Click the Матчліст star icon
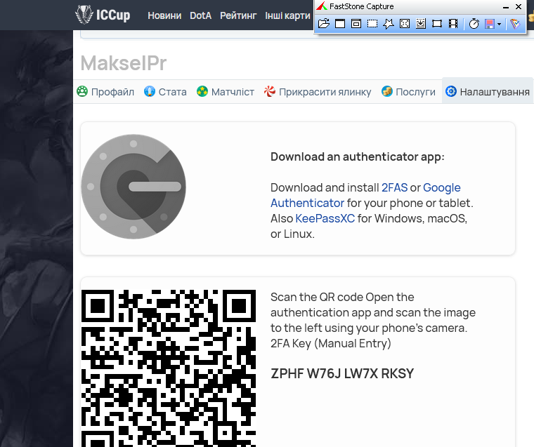This screenshot has width=534, height=447. click(202, 91)
